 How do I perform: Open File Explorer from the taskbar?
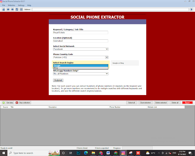93,153
